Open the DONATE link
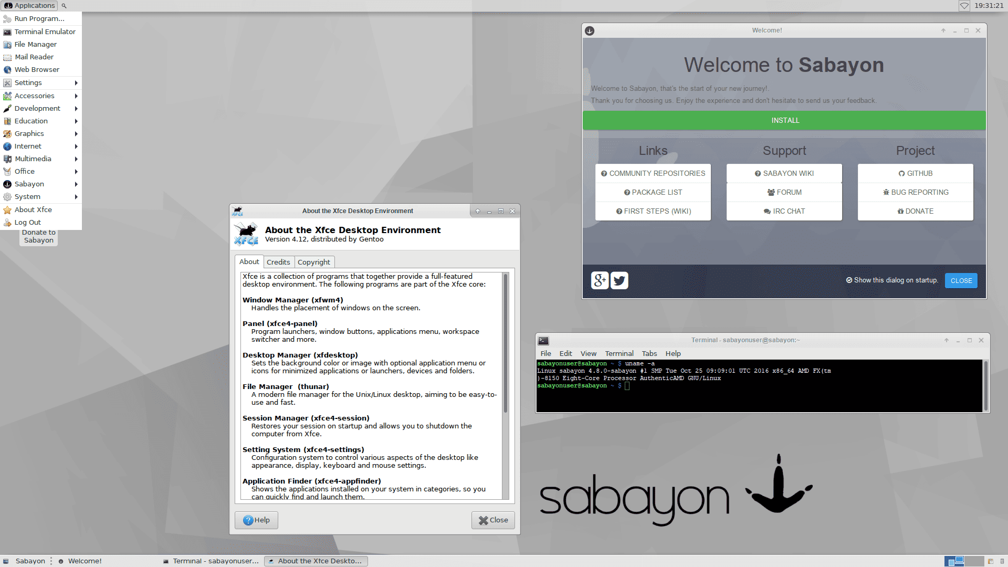1008x567 pixels. [x=916, y=211]
